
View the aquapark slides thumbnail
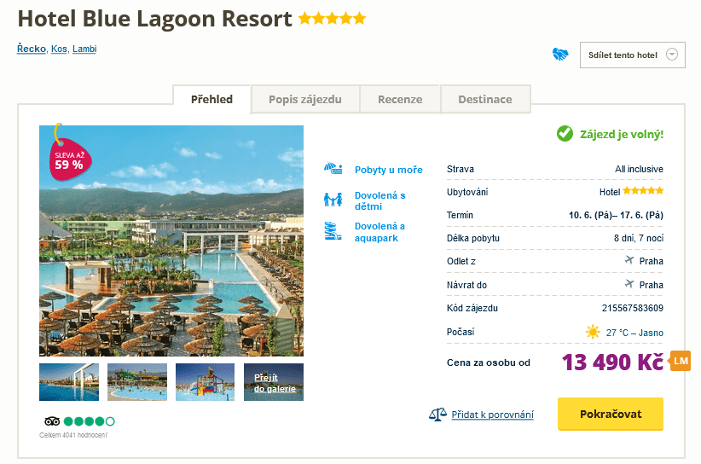pyautogui.click(x=137, y=382)
